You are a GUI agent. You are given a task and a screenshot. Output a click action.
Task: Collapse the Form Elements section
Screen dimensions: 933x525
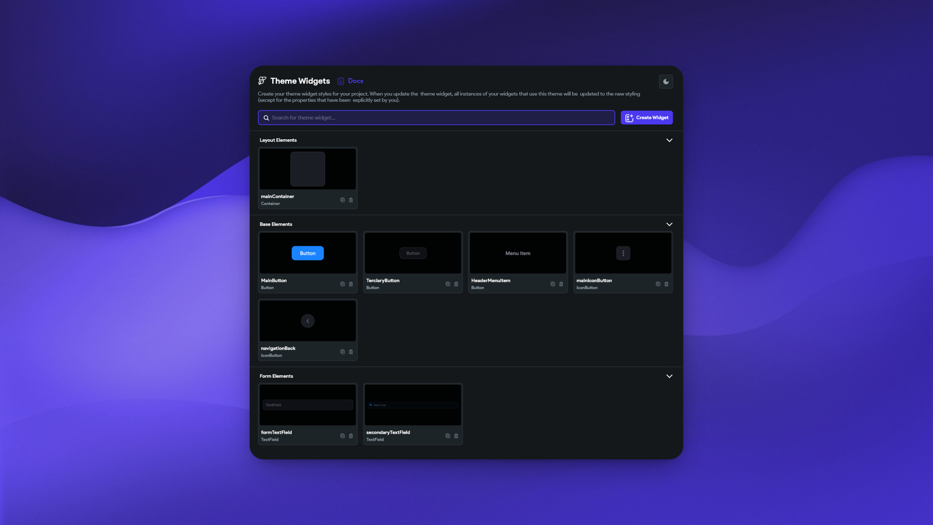(x=669, y=376)
